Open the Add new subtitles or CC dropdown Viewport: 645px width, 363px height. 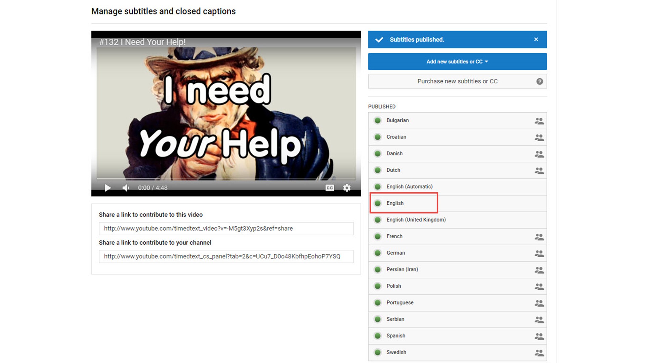coord(457,62)
